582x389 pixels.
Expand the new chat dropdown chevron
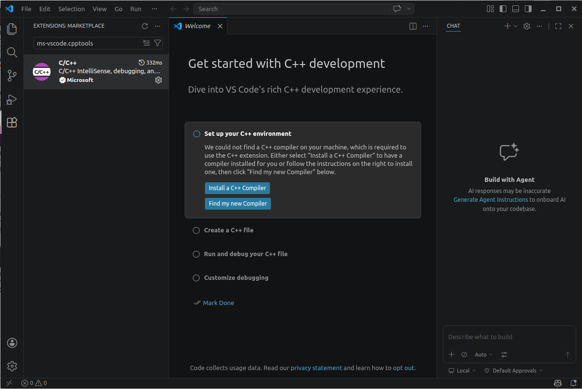pyautogui.click(x=516, y=26)
